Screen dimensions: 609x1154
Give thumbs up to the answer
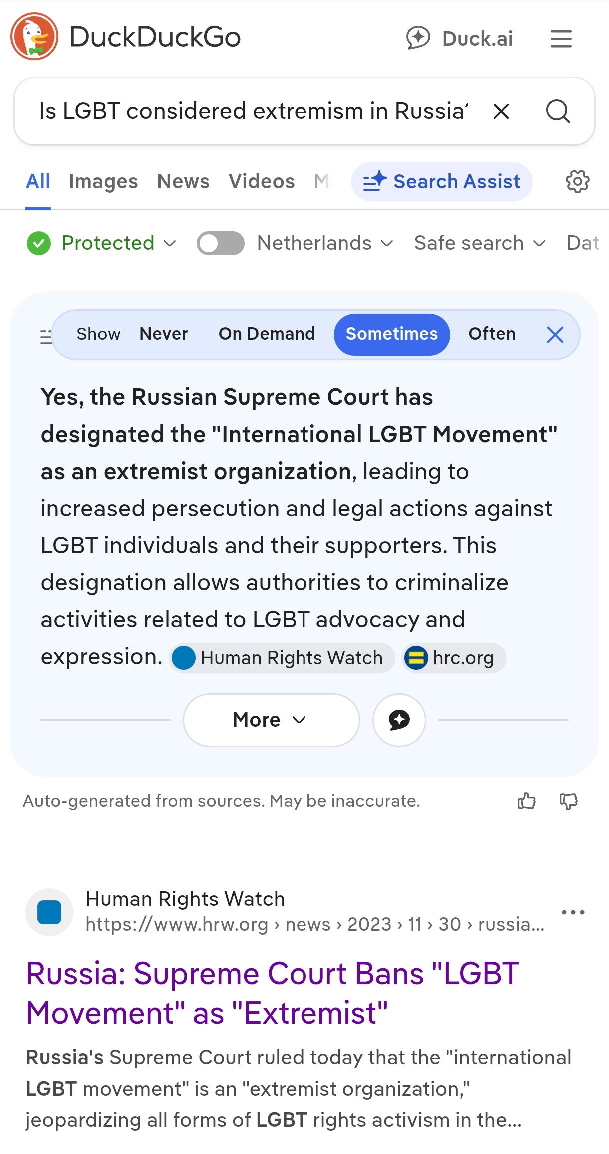point(526,801)
